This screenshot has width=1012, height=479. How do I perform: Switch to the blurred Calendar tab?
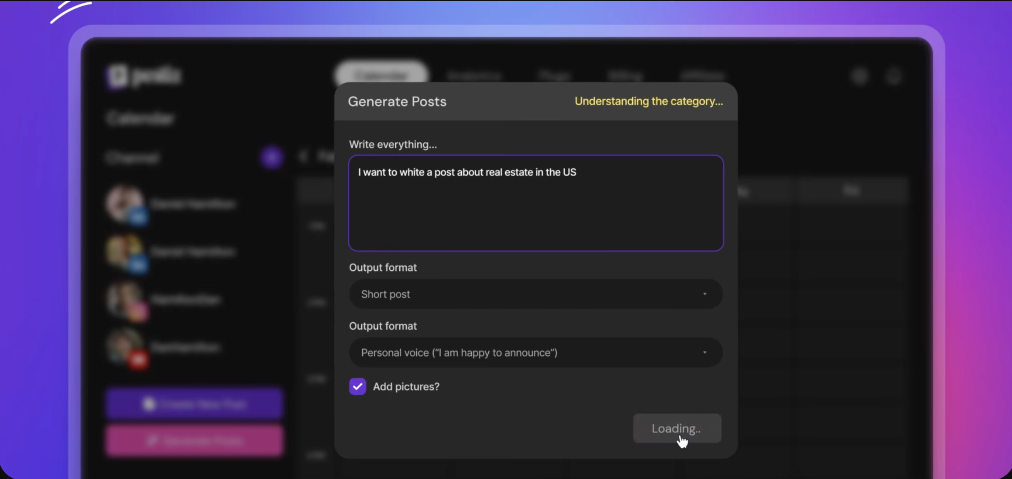pos(381,75)
